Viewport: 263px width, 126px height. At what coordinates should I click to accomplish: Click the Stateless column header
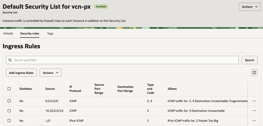point(26,89)
